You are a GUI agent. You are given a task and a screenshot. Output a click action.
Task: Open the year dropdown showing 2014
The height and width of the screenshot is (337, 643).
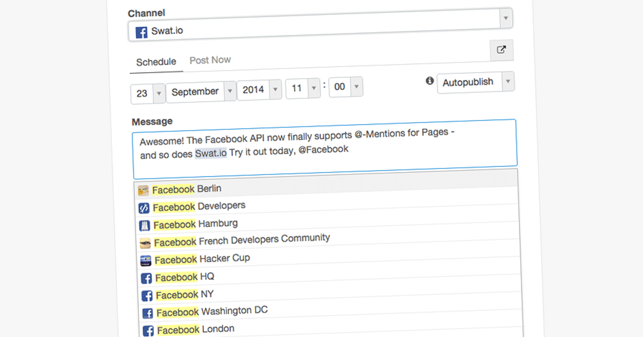[259, 89]
